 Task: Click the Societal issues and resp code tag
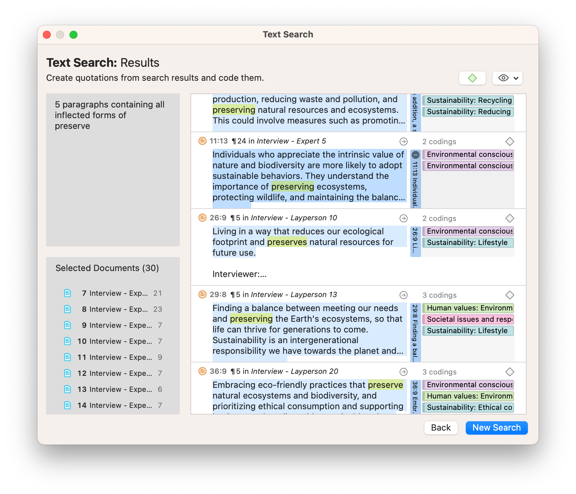click(x=468, y=319)
